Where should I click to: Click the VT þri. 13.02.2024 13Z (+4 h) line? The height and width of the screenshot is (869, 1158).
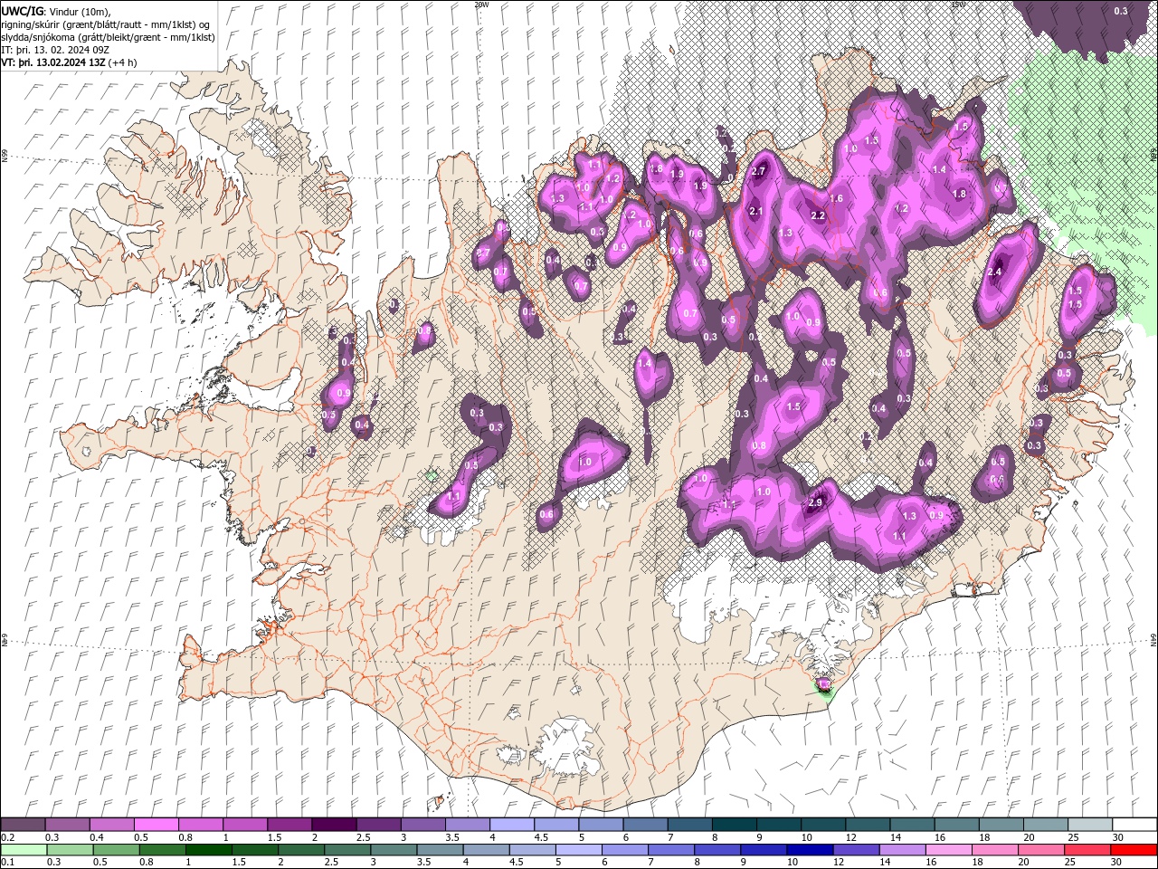coord(70,62)
